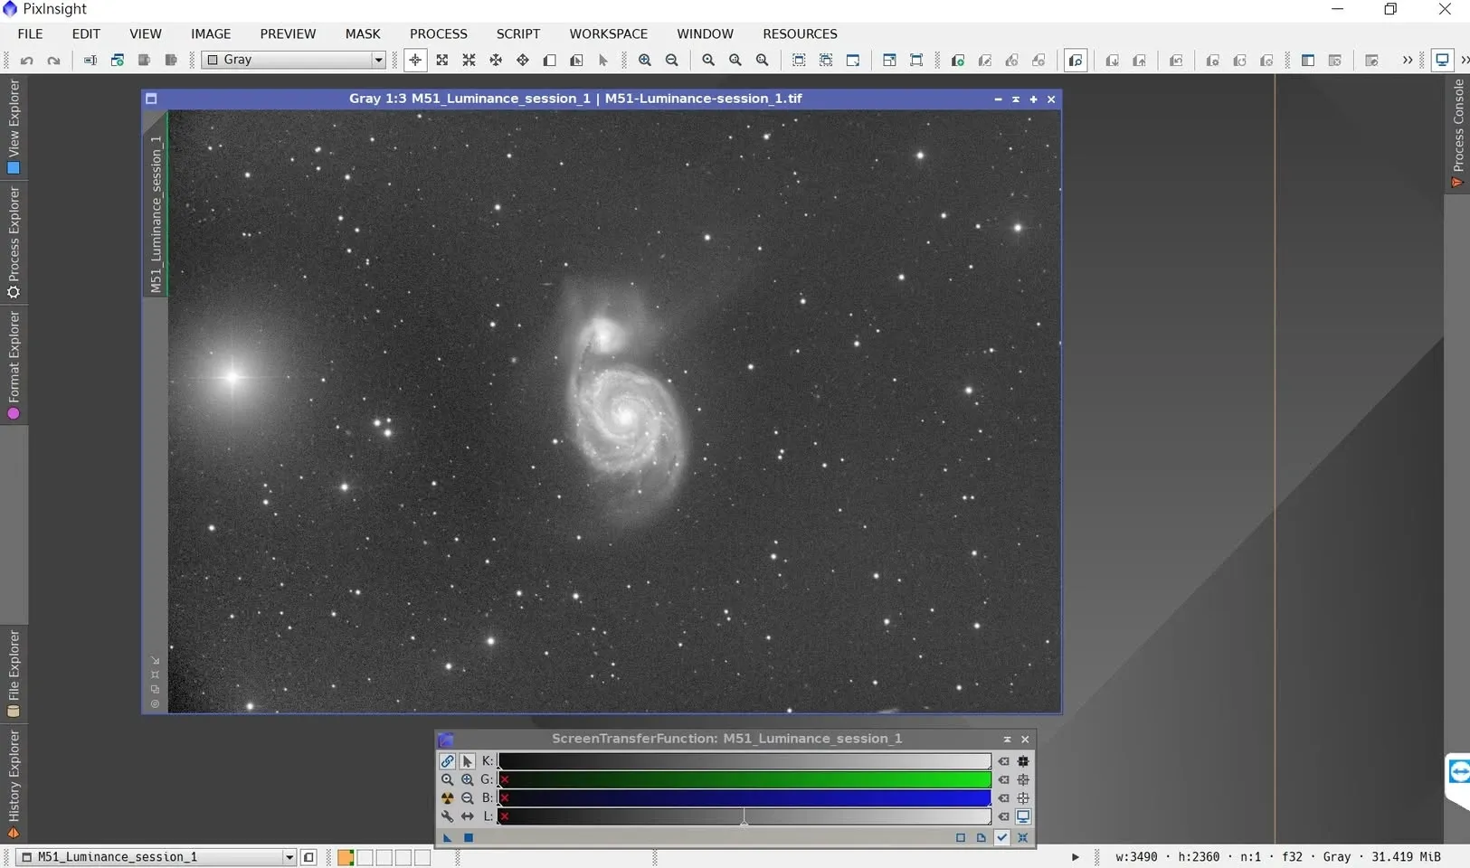Toggle Track View checkmark in ScreenTransferFunction

1002,838
